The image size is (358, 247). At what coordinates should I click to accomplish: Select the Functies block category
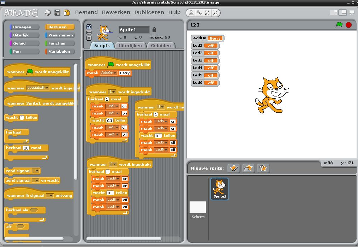pos(60,43)
